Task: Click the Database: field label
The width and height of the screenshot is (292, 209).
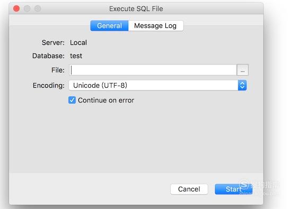Action: coord(48,56)
